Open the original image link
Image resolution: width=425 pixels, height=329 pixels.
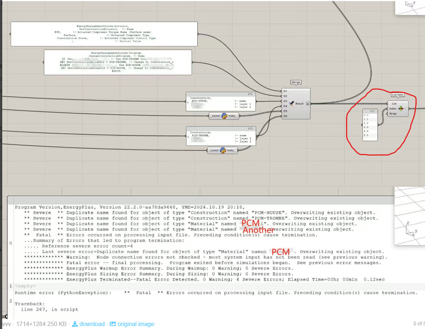pos(136,324)
